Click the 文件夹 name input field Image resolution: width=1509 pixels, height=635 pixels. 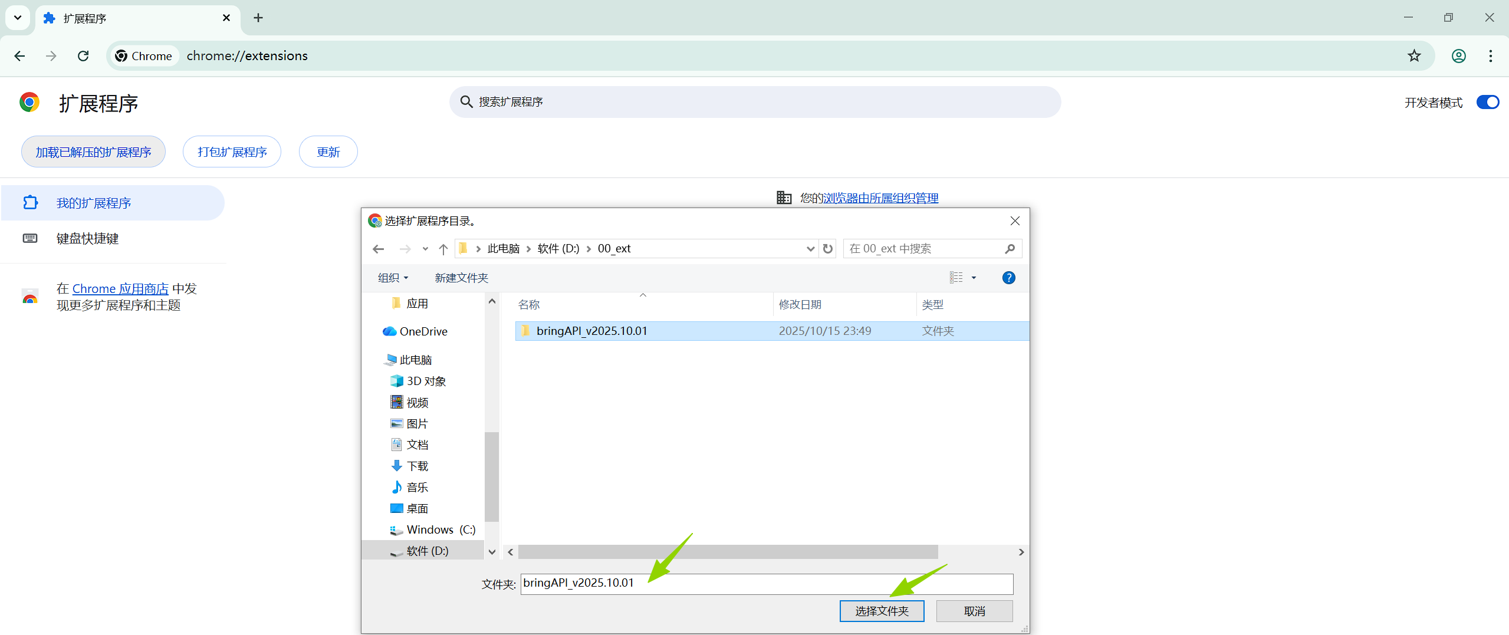click(767, 583)
